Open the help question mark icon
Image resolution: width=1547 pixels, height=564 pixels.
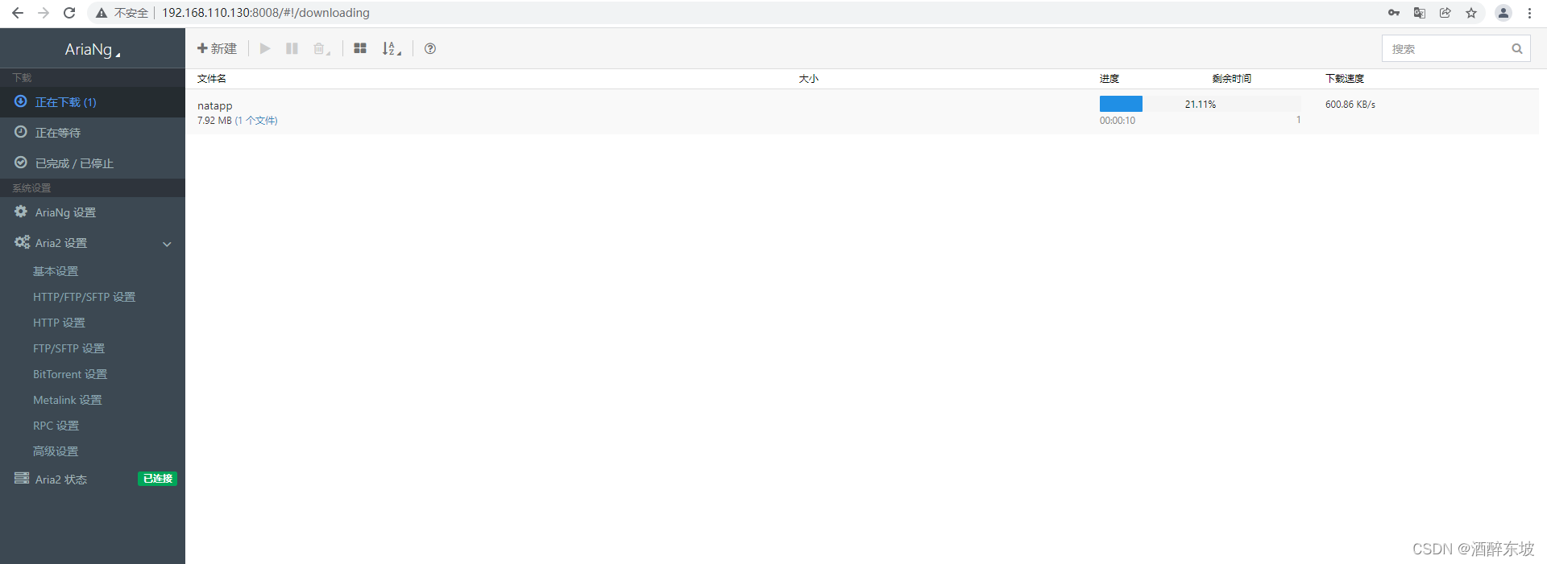coord(430,48)
